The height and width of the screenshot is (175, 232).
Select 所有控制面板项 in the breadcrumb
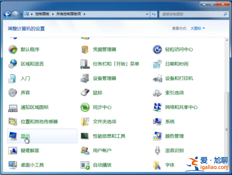[68, 14]
